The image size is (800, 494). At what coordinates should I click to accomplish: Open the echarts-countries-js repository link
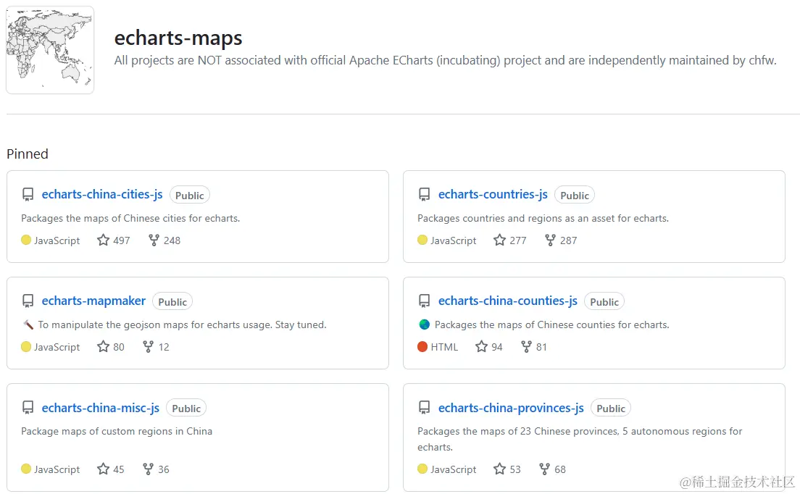point(493,194)
